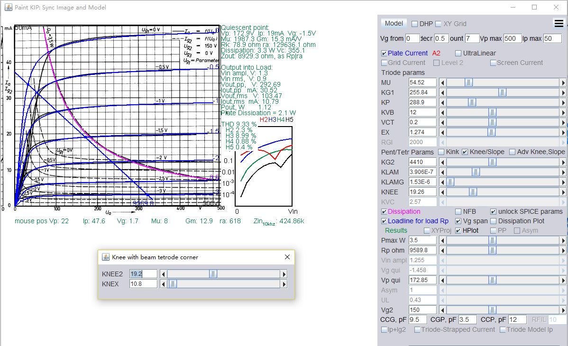Image resolution: width=568 pixels, height=346 pixels.
Task: Click the KNEX slider left arrow
Action: [x=164, y=284]
